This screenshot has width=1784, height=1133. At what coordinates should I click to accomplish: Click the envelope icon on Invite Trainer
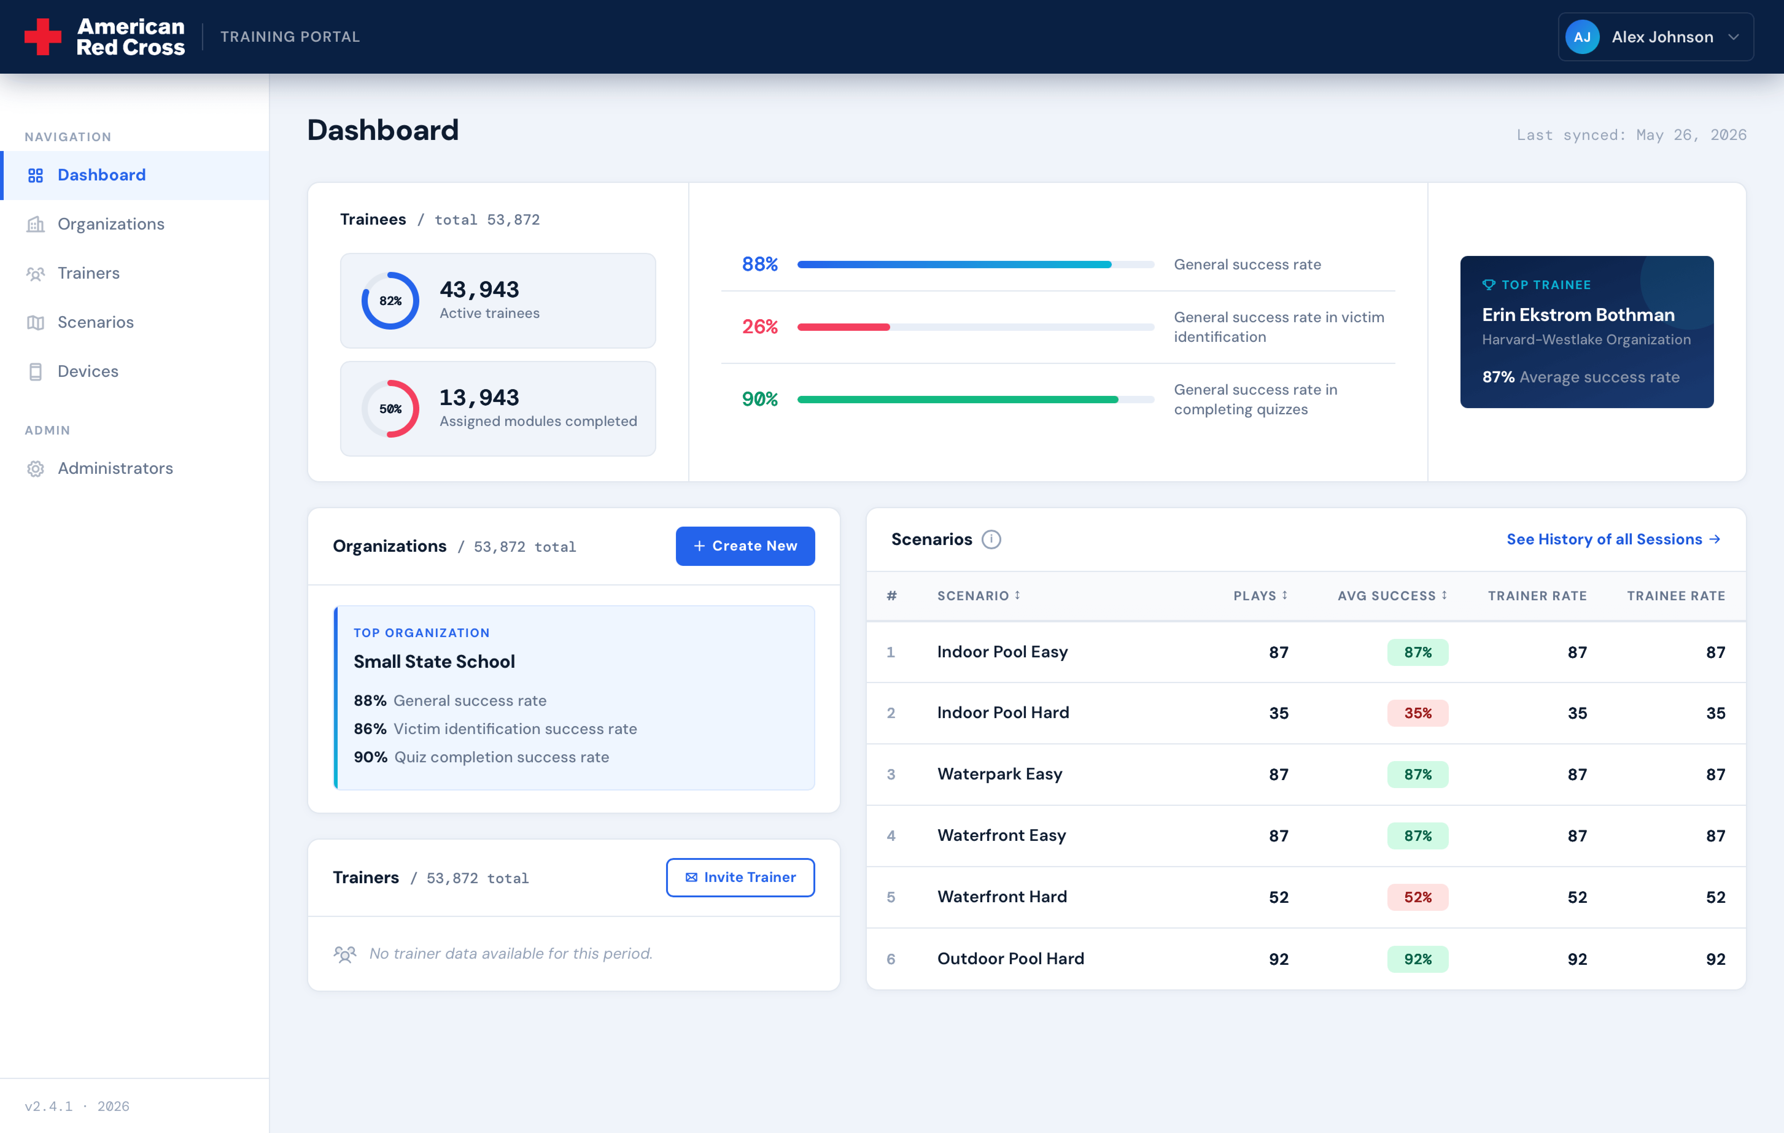point(691,877)
